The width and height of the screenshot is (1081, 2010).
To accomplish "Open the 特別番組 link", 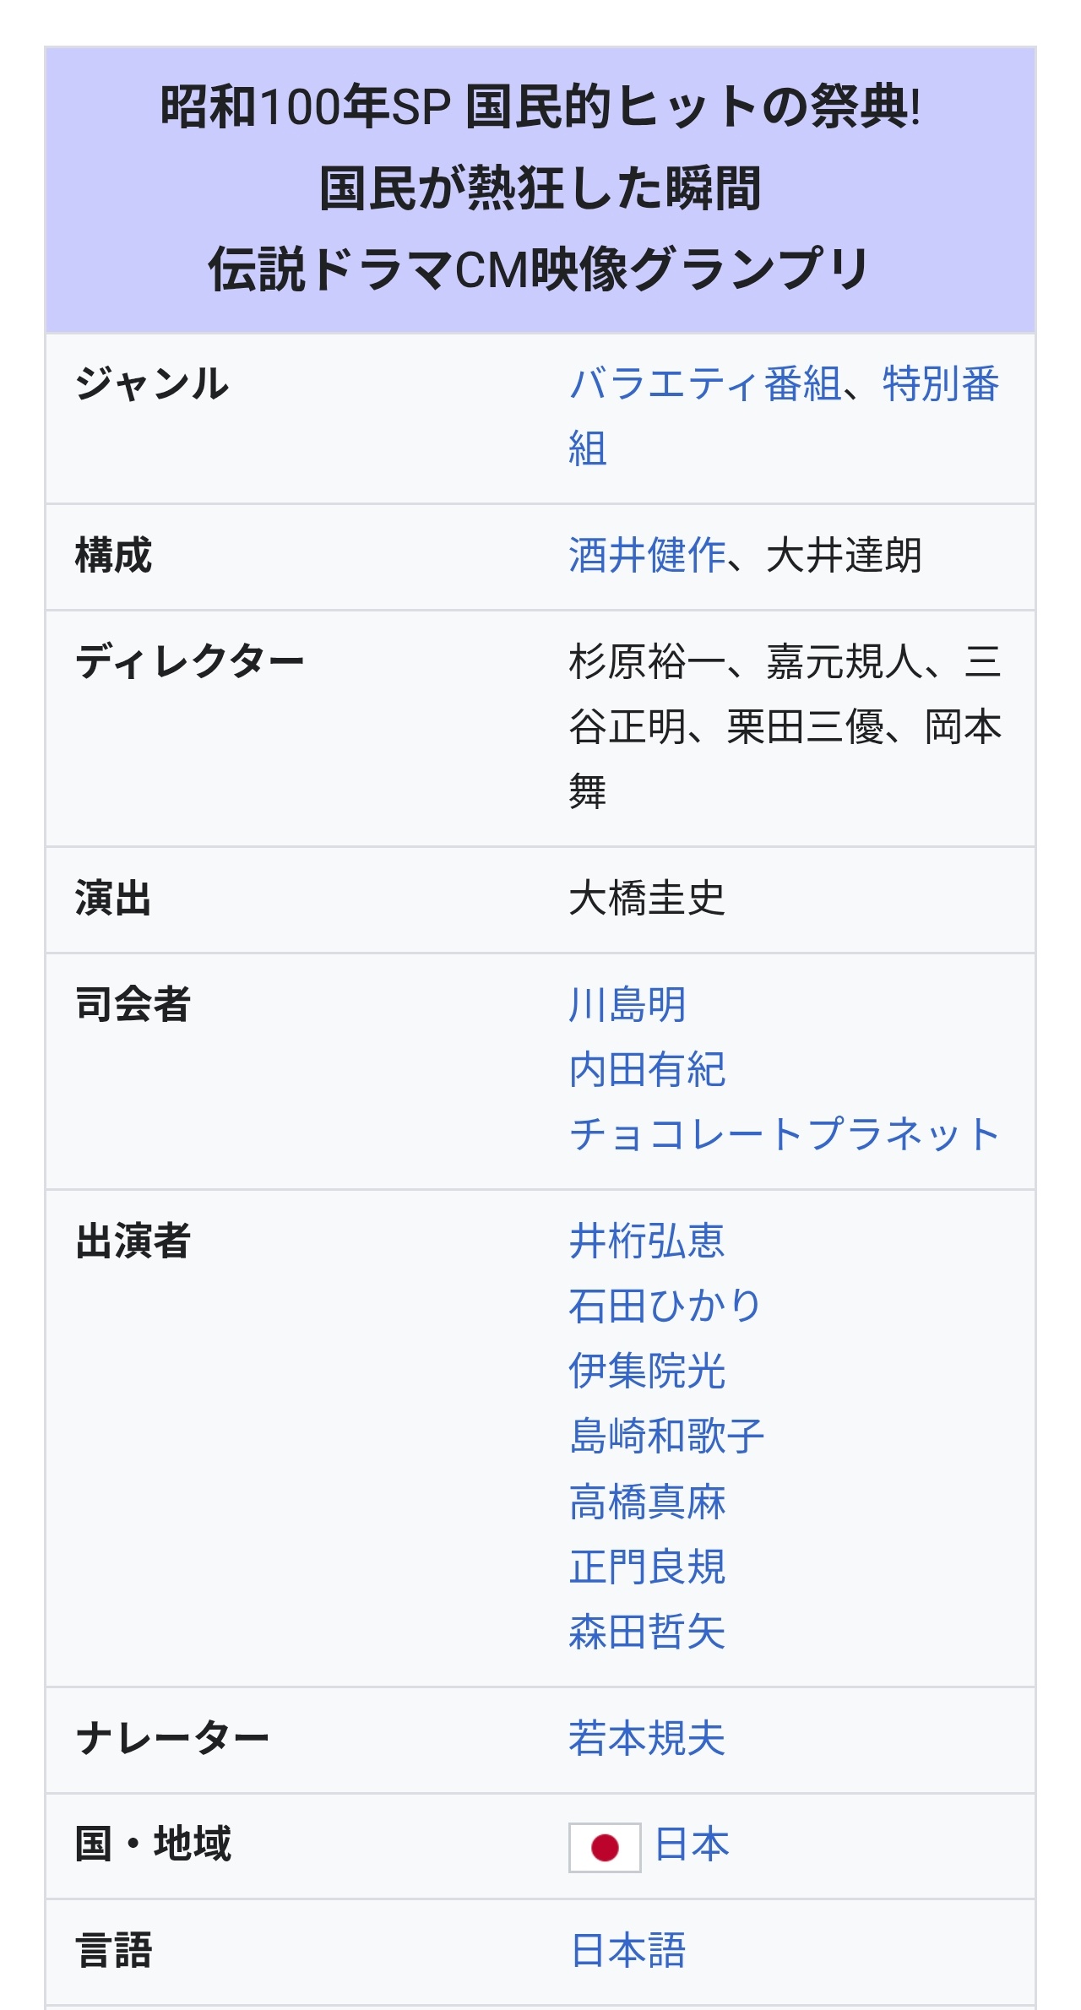I will (x=940, y=384).
